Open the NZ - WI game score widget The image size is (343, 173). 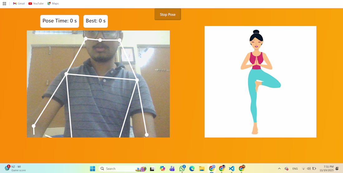coord(15,168)
